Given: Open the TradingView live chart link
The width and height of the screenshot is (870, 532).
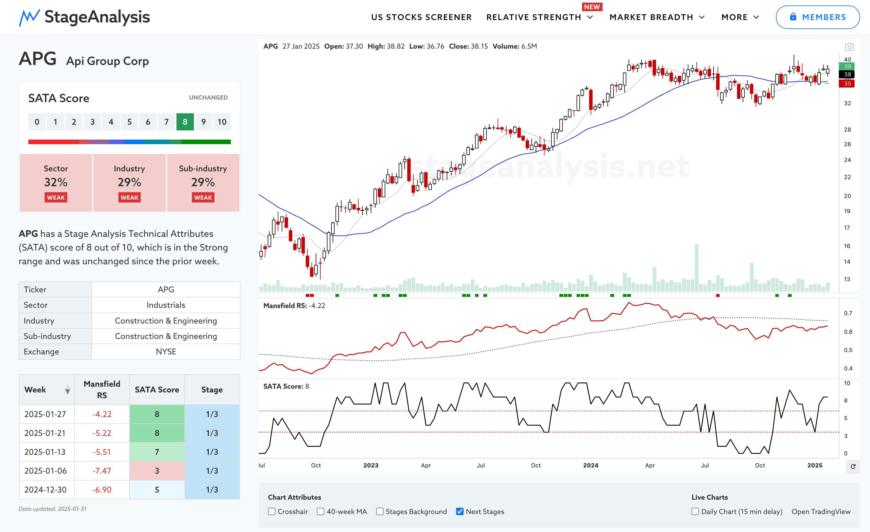Looking at the screenshot, I should pos(821,511).
